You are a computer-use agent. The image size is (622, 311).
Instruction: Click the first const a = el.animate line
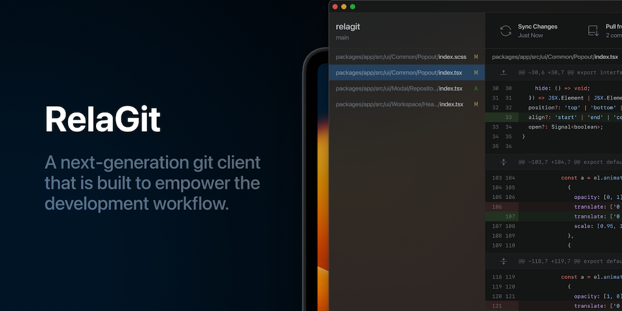[x=592, y=178]
